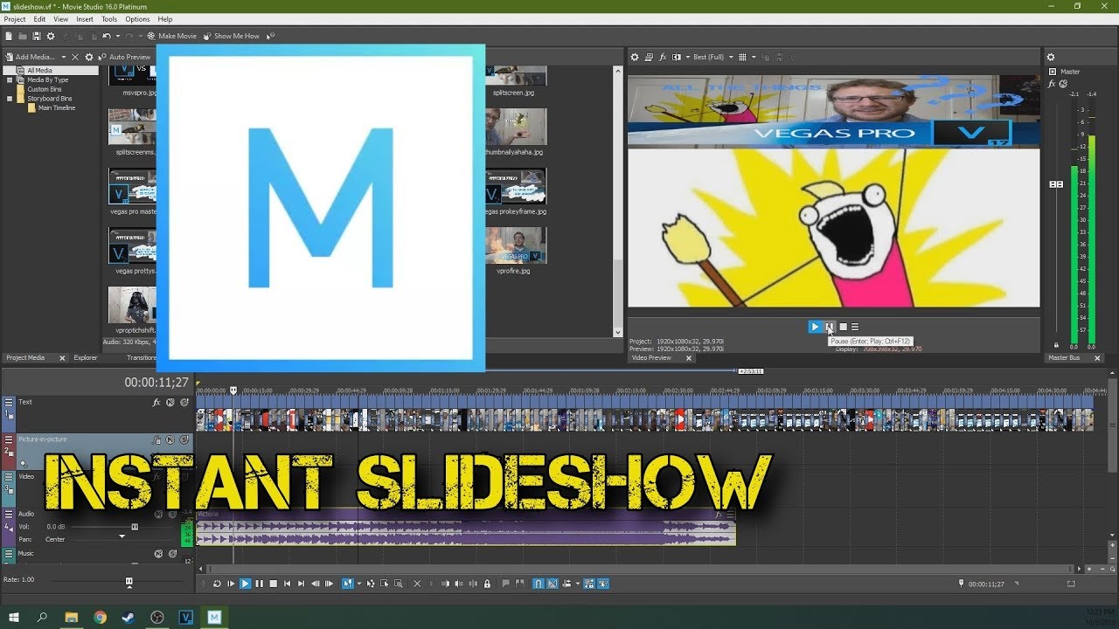The width and height of the screenshot is (1119, 629).
Task: Stop playback on the timeline transport
Action: point(273,584)
